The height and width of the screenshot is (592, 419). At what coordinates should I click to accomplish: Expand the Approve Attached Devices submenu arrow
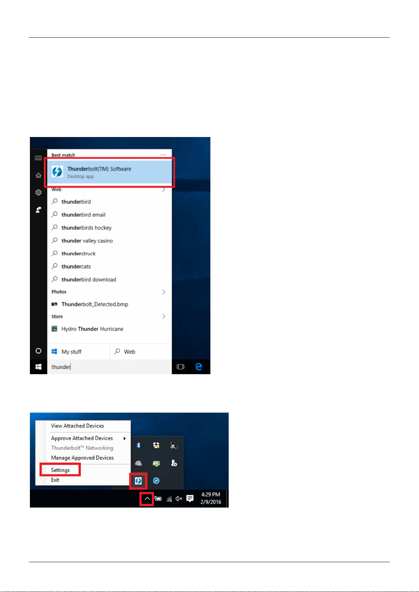(125, 438)
